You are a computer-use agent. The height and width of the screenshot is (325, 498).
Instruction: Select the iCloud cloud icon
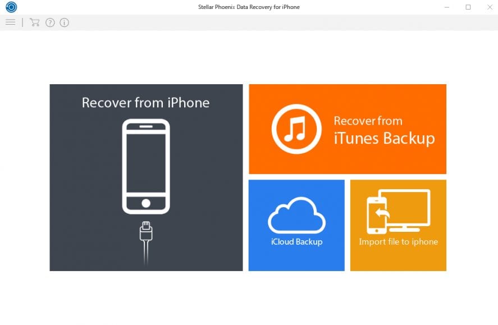click(x=296, y=215)
